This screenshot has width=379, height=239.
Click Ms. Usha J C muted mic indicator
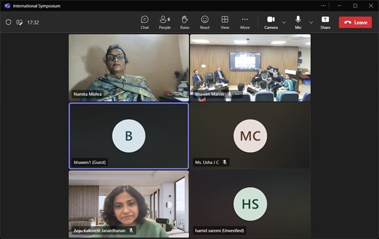[224, 162]
